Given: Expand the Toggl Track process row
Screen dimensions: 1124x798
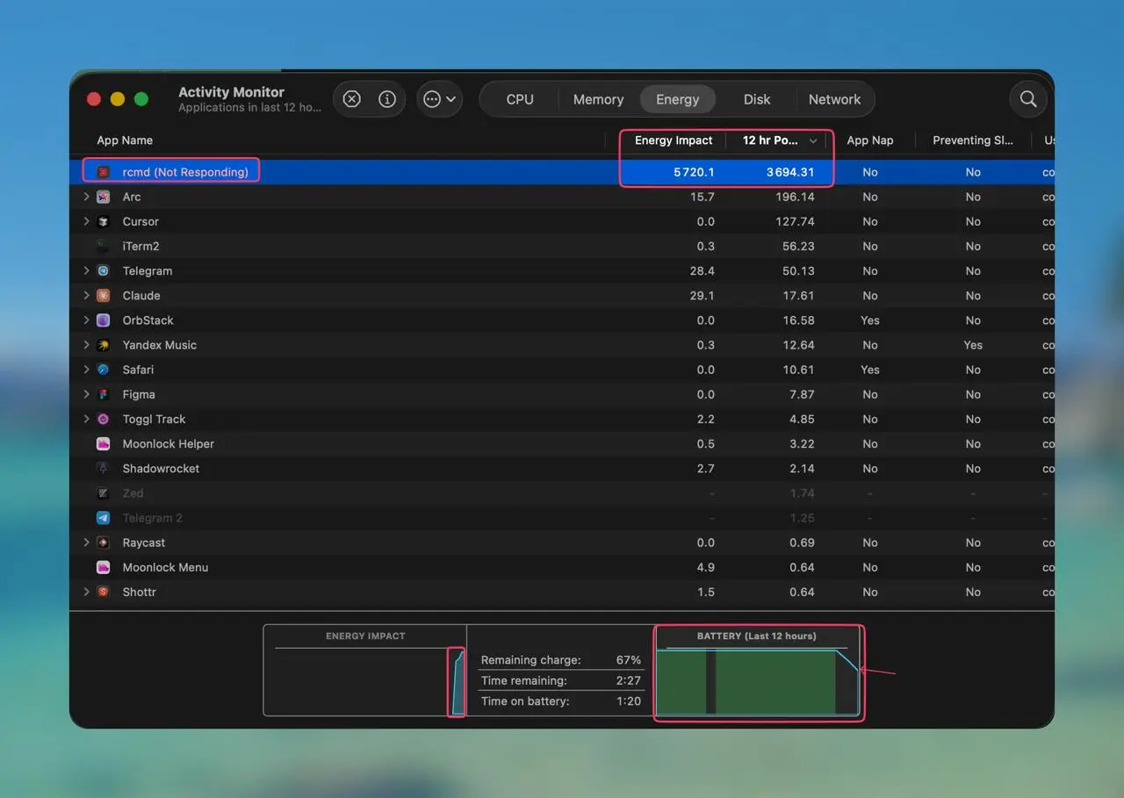Looking at the screenshot, I should click(86, 419).
